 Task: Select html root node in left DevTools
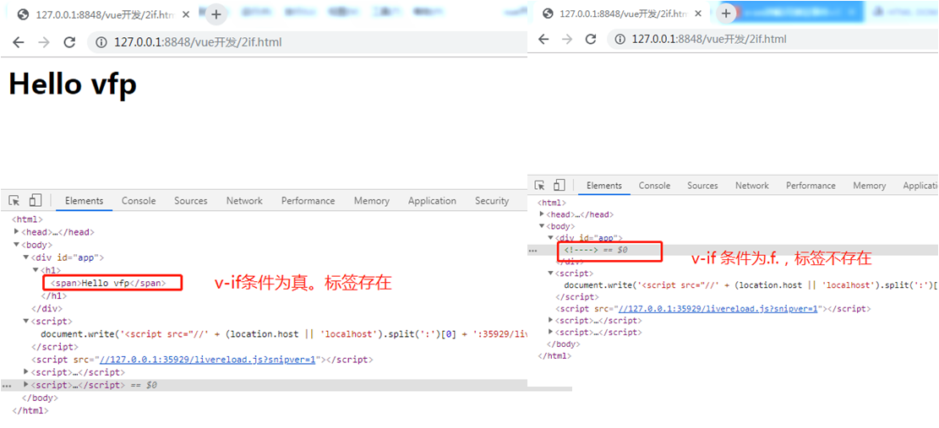(x=27, y=219)
